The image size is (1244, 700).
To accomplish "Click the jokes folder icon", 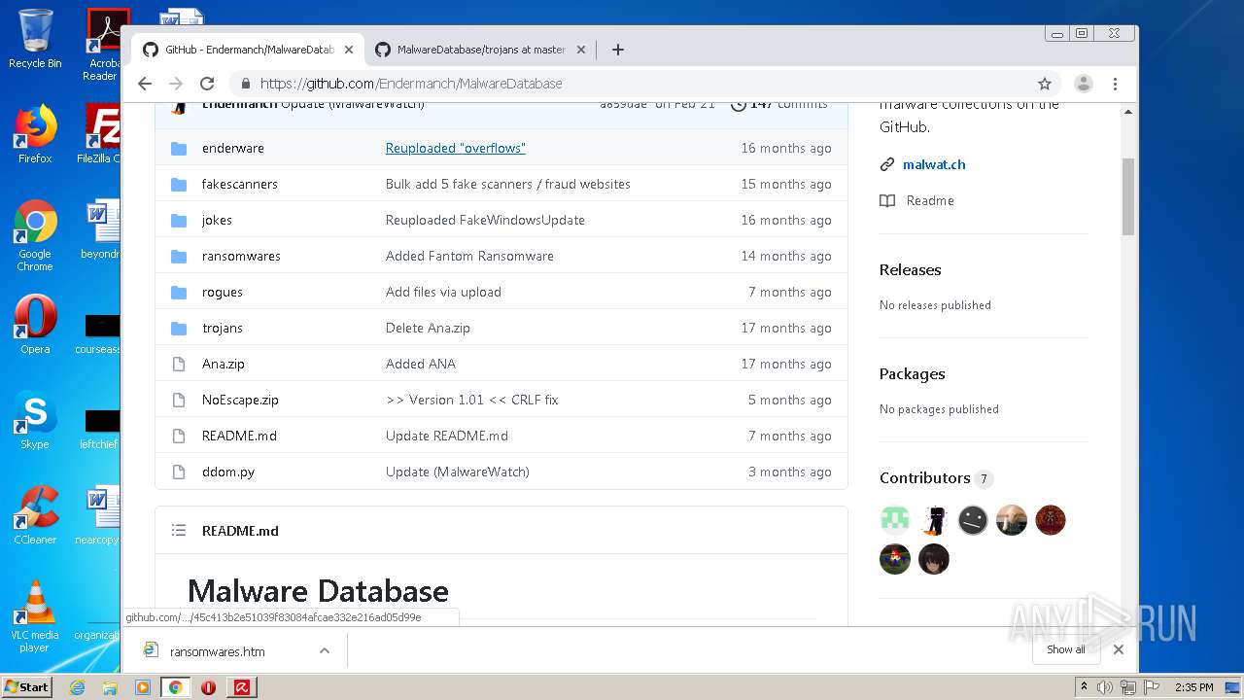I will pyautogui.click(x=179, y=220).
